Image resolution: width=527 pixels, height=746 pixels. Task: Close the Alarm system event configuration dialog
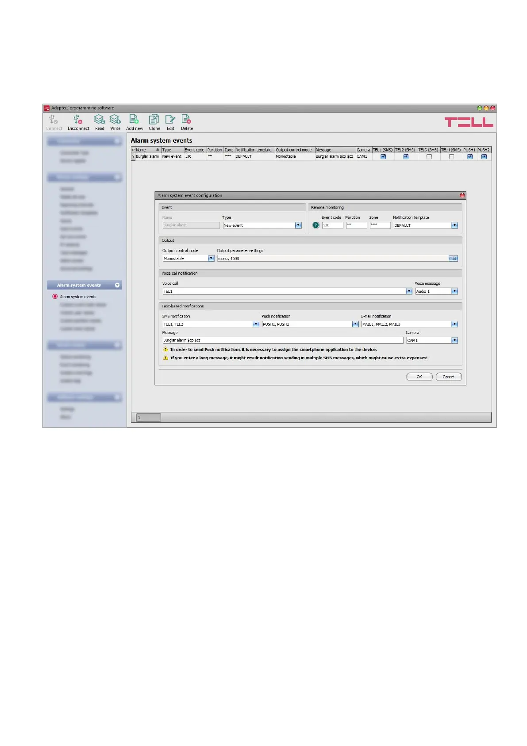click(462, 195)
